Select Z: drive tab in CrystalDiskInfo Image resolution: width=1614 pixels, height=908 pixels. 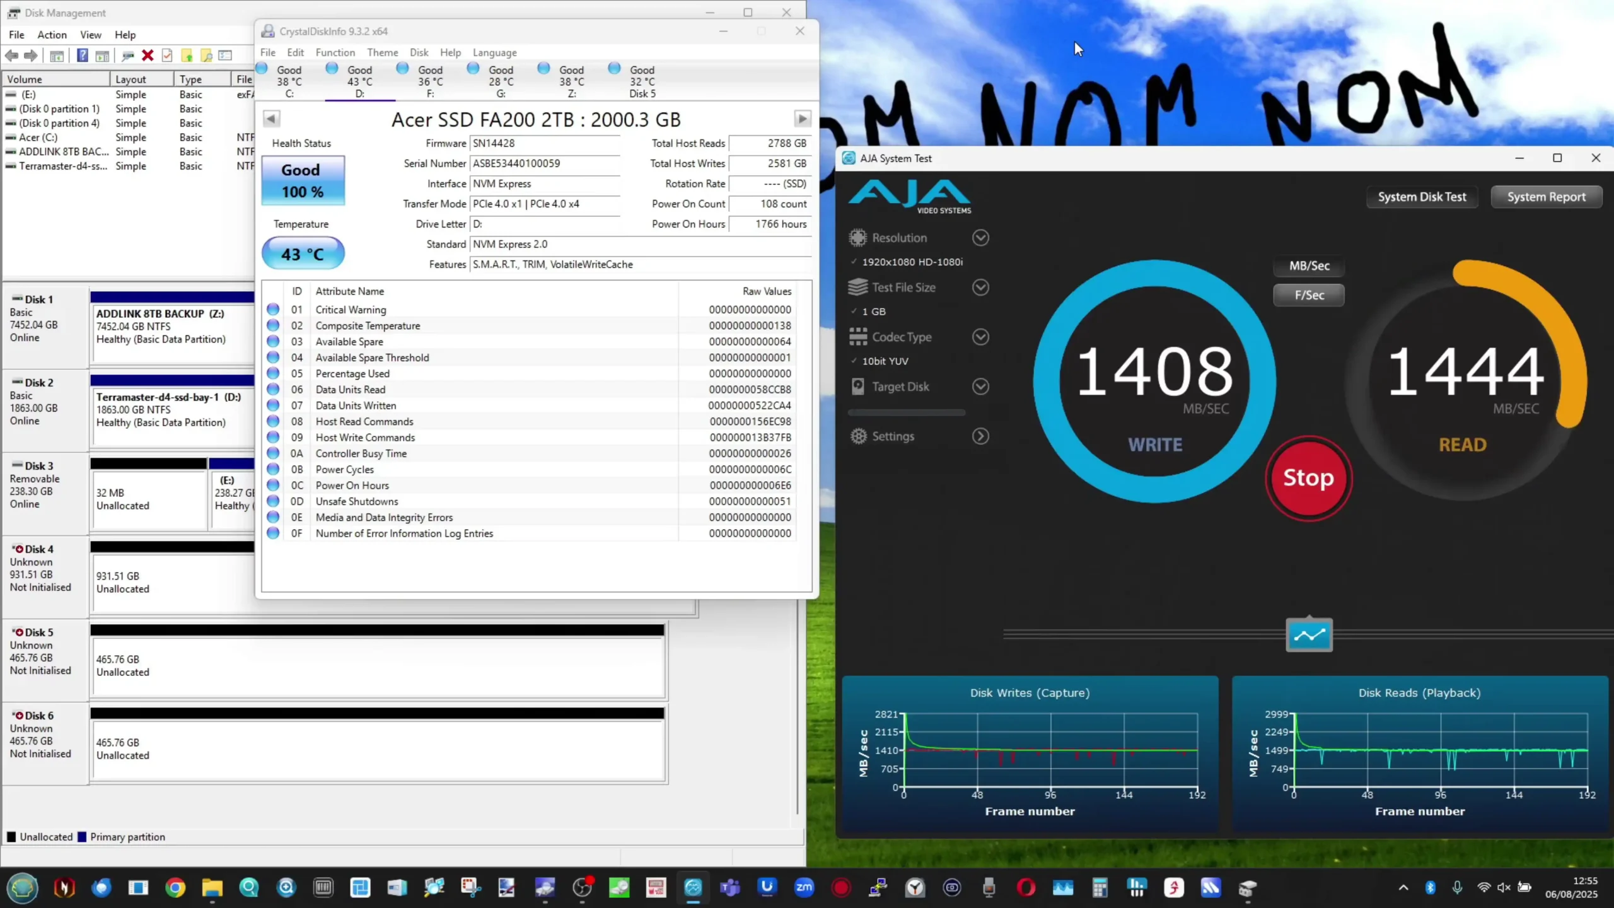(572, 81)
